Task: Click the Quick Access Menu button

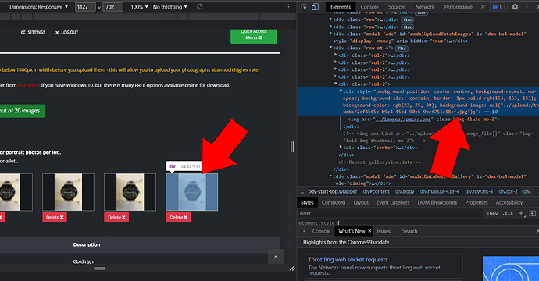Action: pos(254,36)
